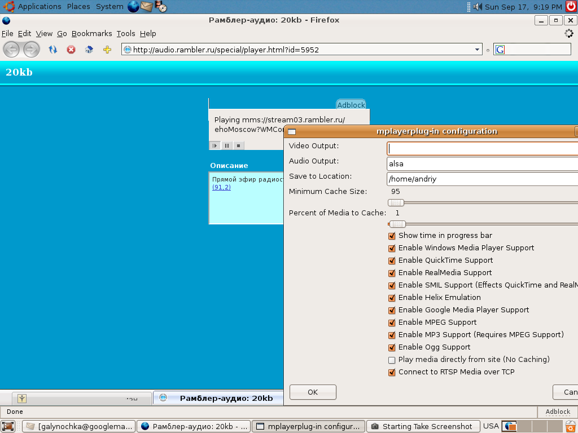Click the Firefox Forward arrow button

tap(32, 50)
